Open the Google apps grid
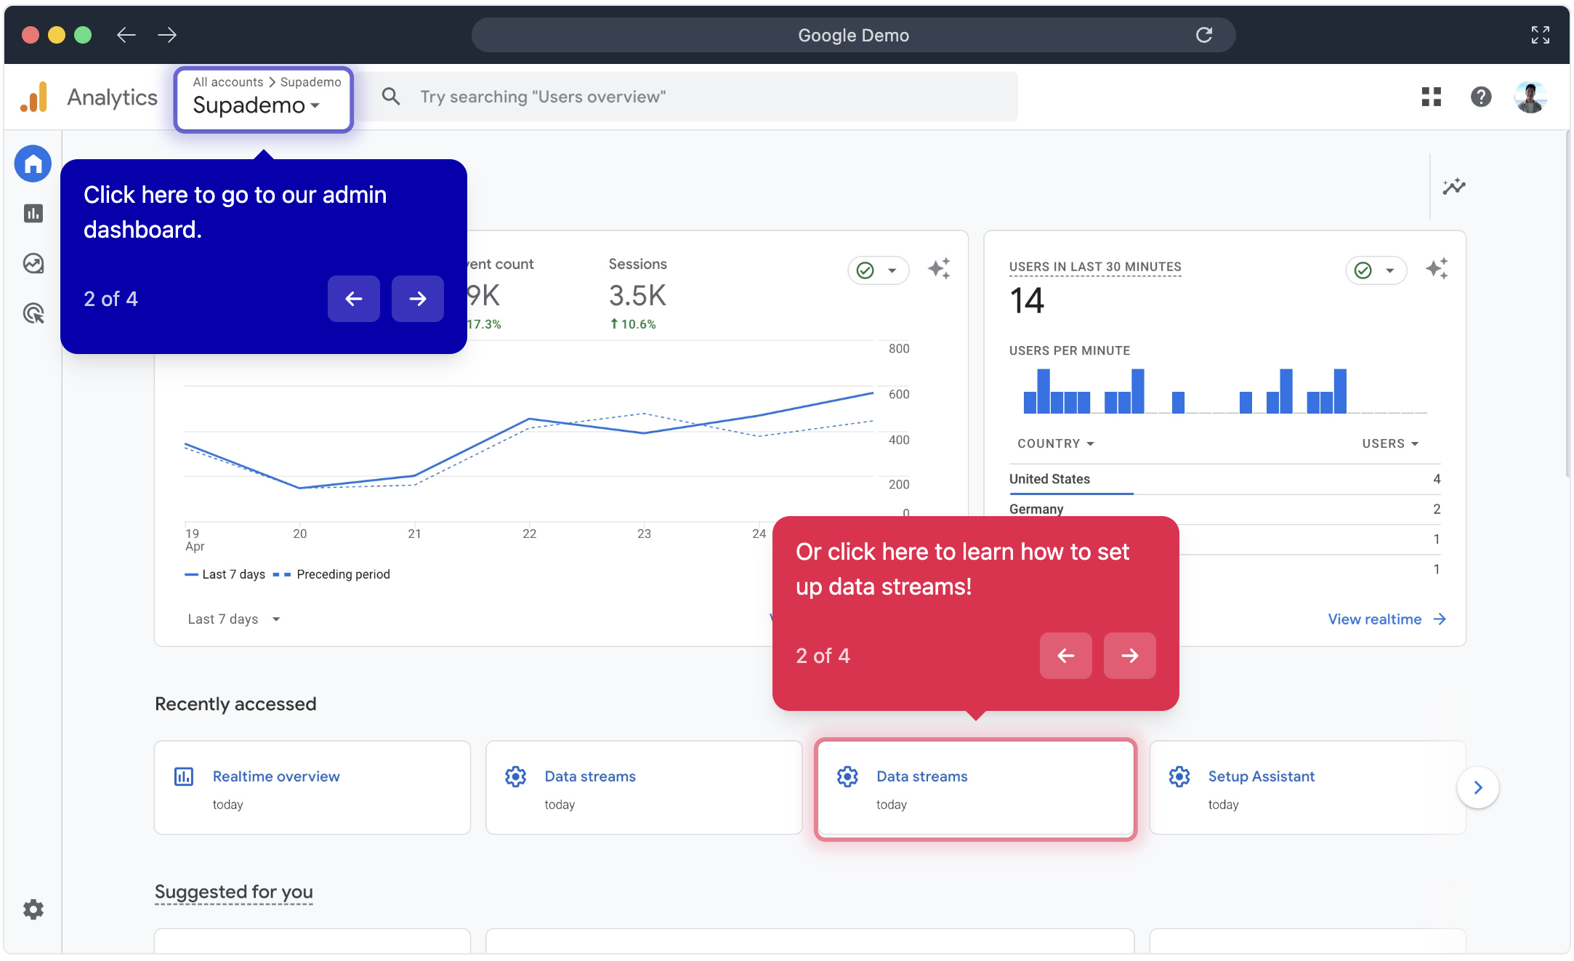The height and width of the screenshot is (961, 1574). click(1431, 97)
